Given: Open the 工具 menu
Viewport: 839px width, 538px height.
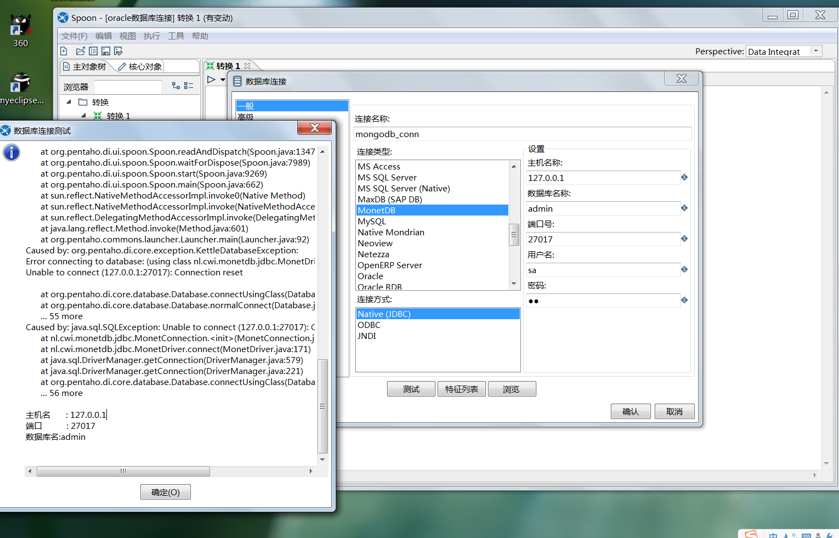Looking at the screenshot, I should [x=176, y=36].
